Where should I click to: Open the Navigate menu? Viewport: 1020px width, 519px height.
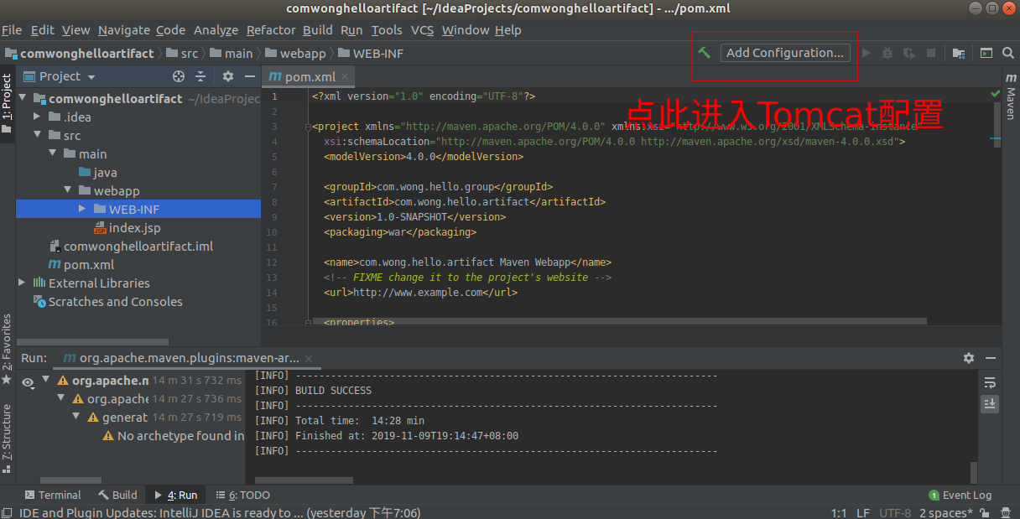[x=124, y=30]
